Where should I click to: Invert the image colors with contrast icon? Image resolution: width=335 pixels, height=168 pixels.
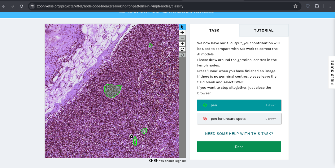point(151,161)
